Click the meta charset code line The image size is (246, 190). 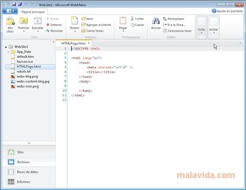pyautogui.click(x=110, y=67)
